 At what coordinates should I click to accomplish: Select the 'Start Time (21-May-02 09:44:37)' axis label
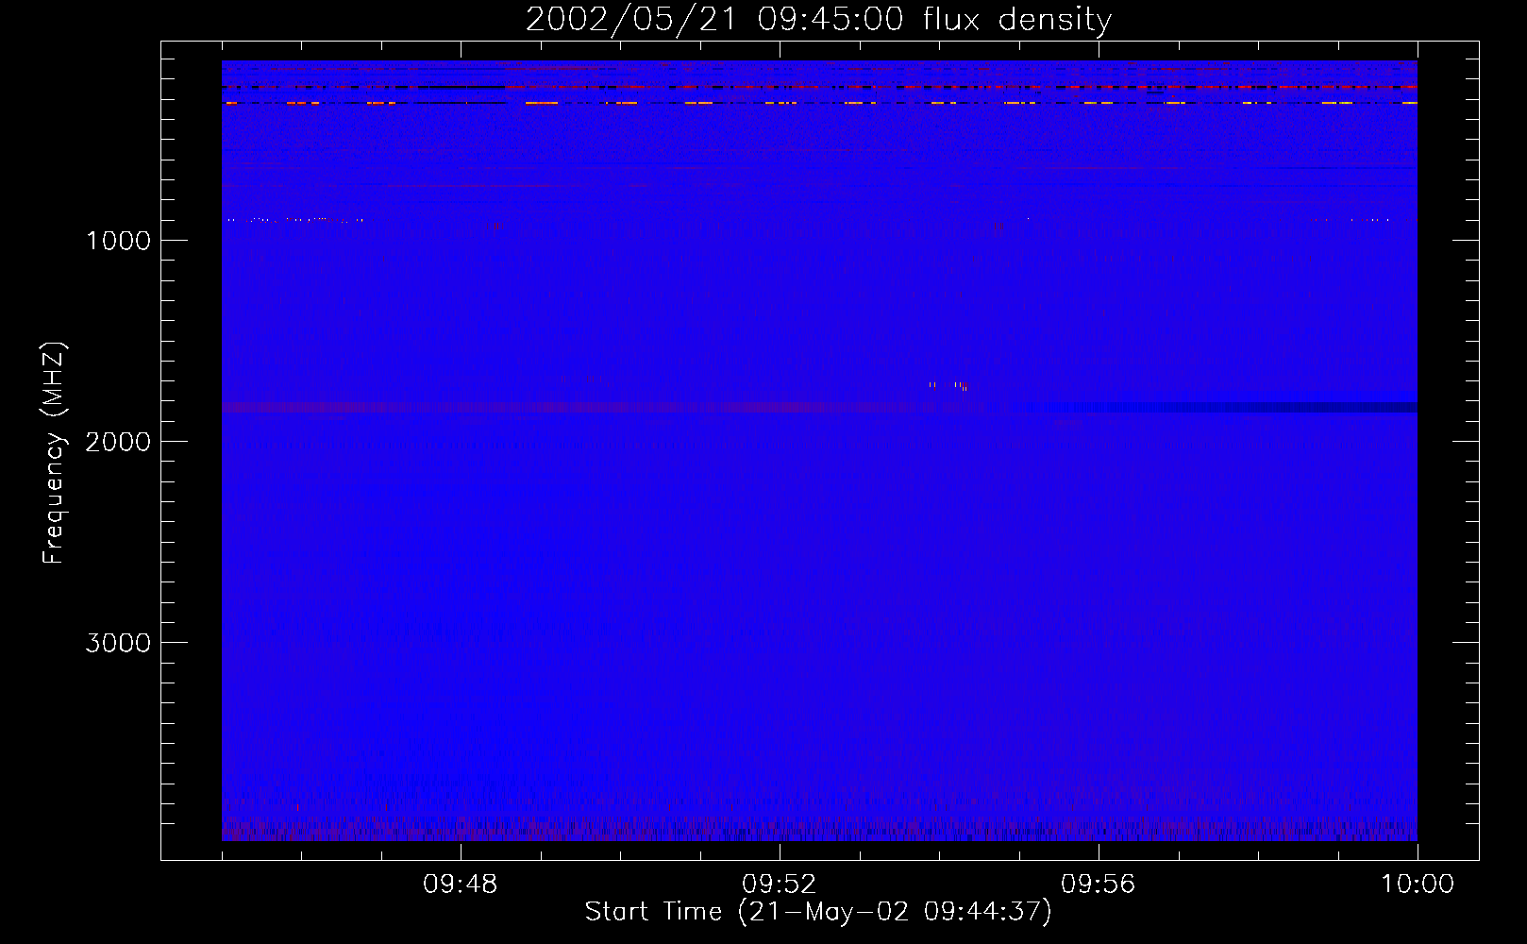(x=818, y=912)
